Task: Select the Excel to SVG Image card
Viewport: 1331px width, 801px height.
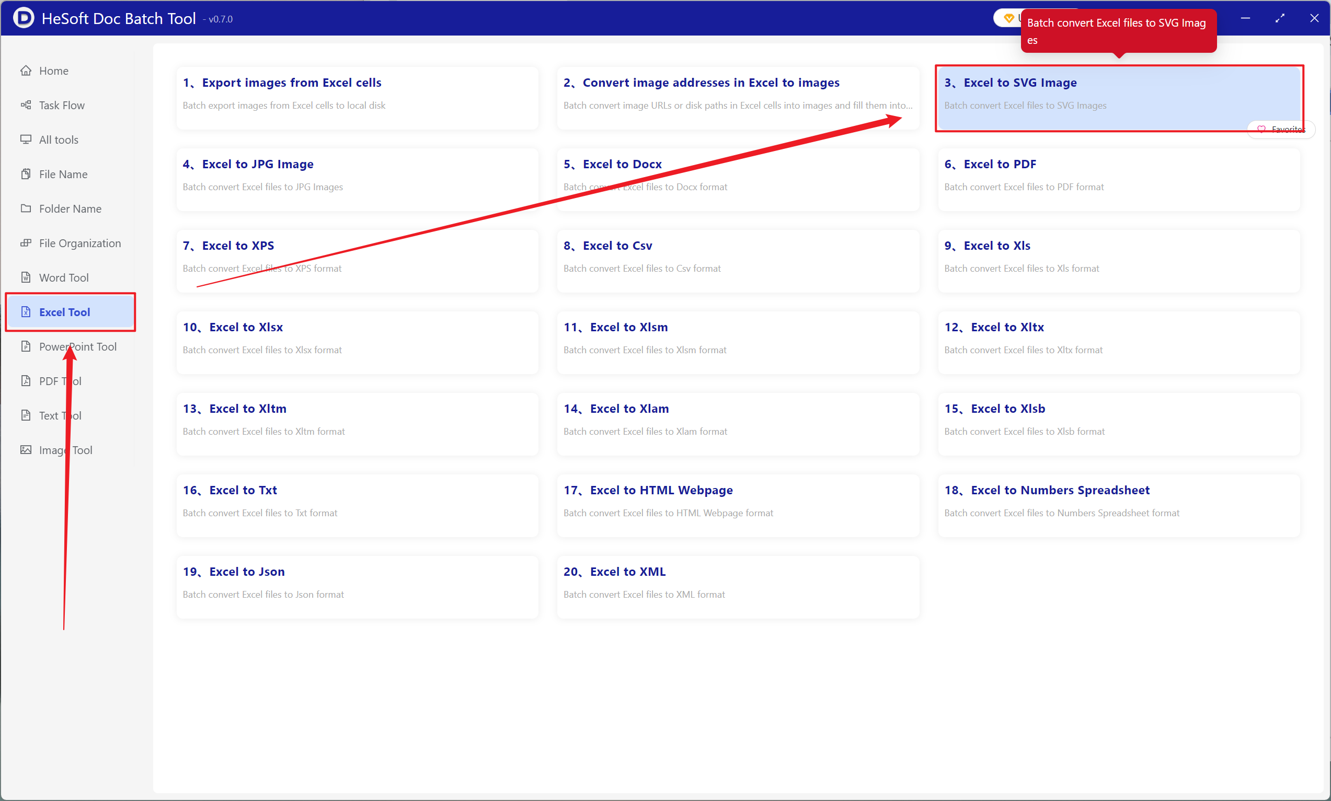Action: coord(1119,98)
